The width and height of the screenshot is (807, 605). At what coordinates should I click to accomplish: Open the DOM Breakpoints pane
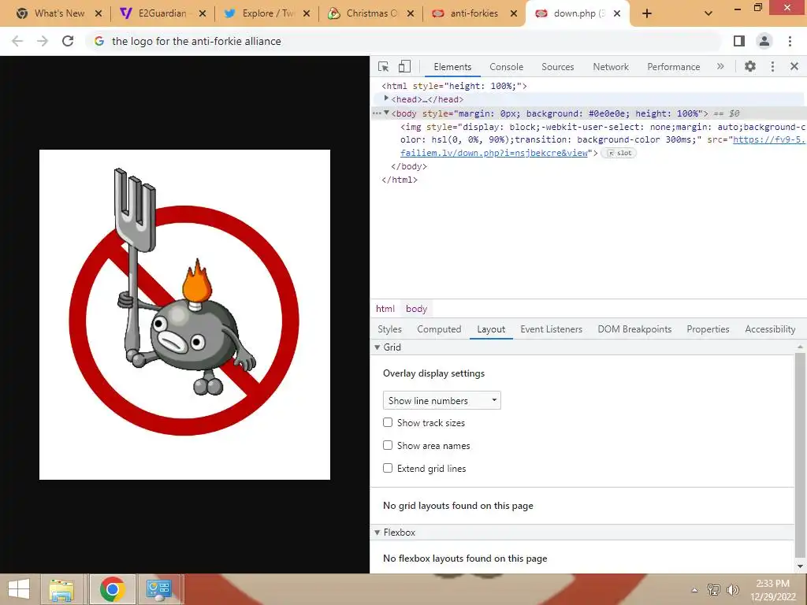(634, 329)
